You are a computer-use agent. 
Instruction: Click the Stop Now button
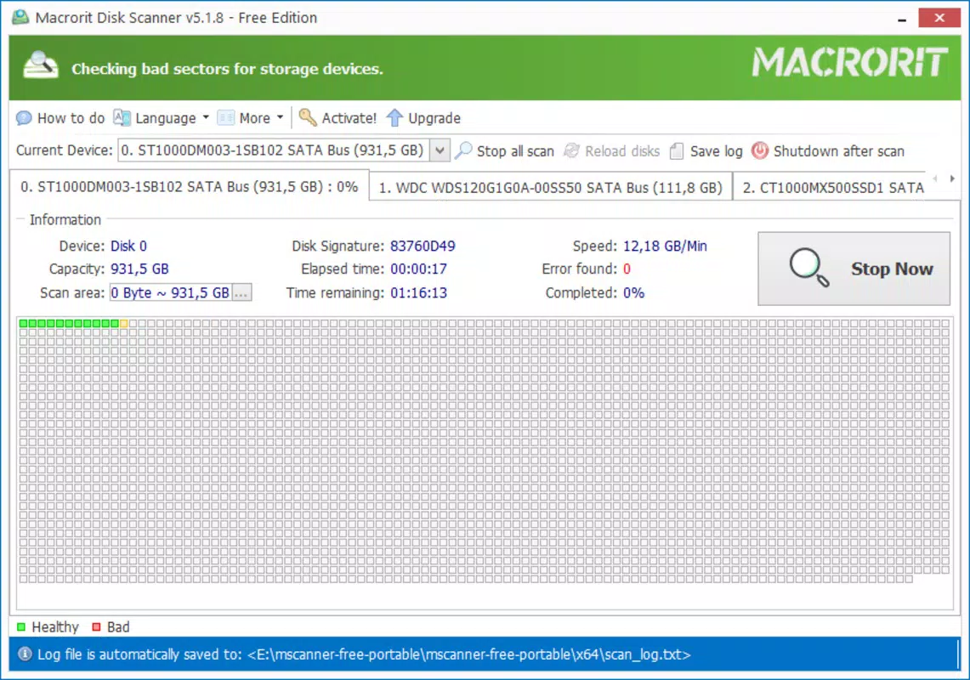pyautogui.click(x=854, y=269)
